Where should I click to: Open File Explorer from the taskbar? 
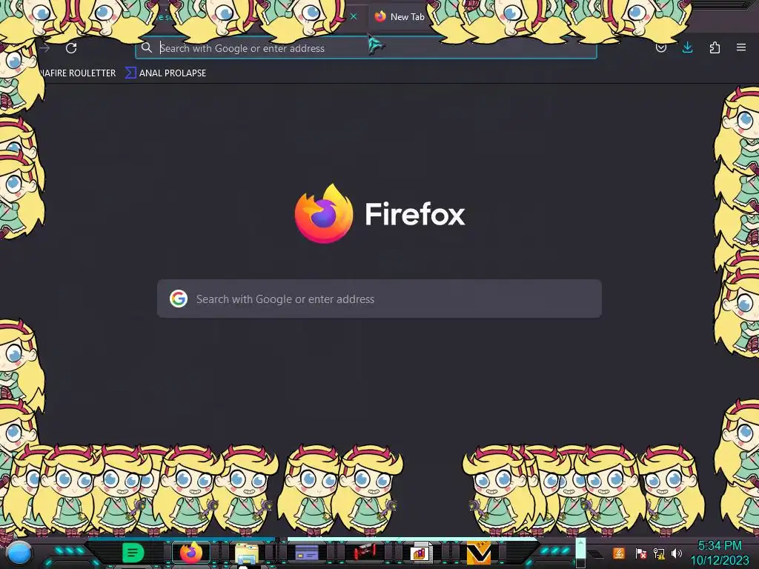(x=247, y=553)
